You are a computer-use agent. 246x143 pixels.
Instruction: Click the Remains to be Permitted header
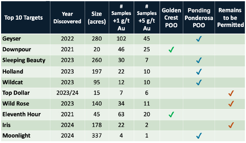pos(230,17)
